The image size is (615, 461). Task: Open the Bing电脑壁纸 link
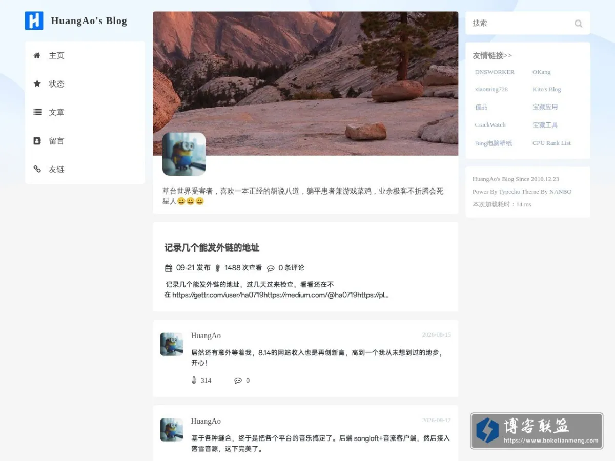pos(493,143)
